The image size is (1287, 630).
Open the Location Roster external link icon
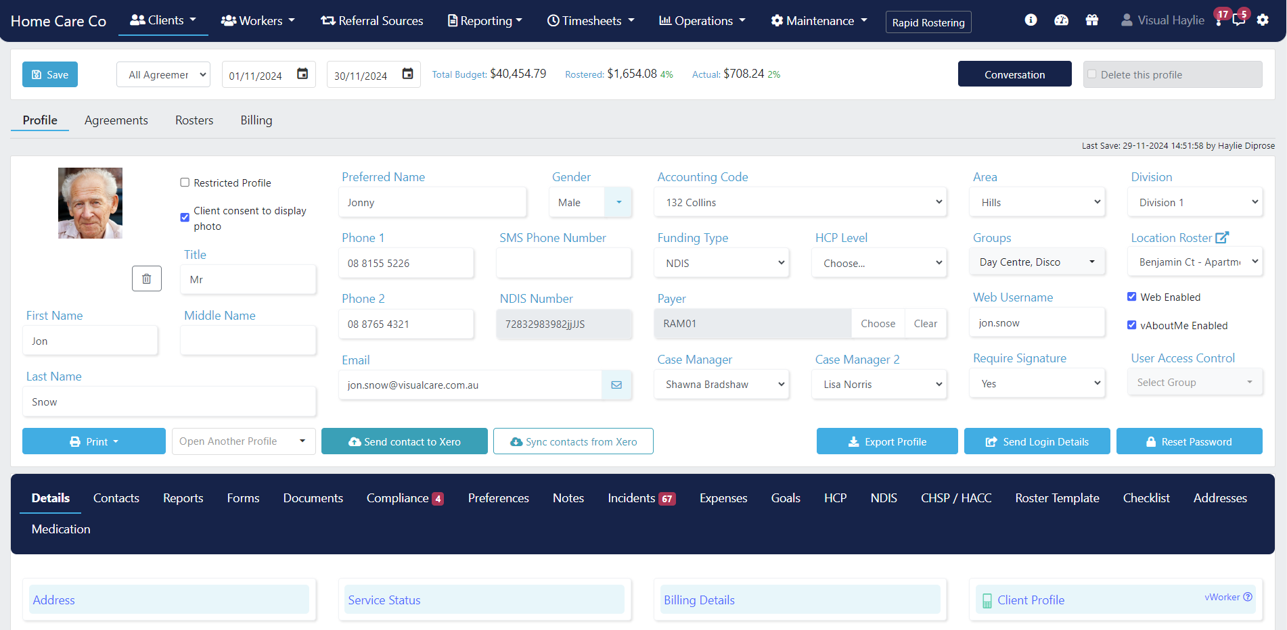[x=1222, y=237]
